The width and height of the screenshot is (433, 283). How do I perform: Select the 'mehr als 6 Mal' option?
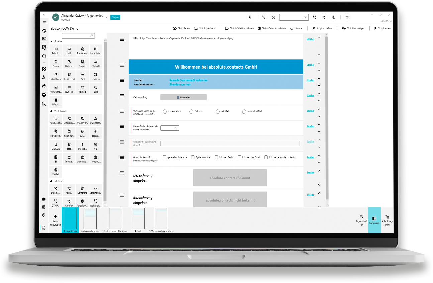point(244,111)
